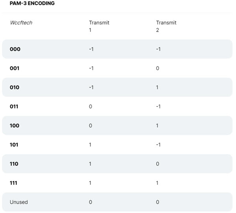Select Transmit 2 value in Unused row
Screen dimensions: 236x213
click(x=157, y=202)
